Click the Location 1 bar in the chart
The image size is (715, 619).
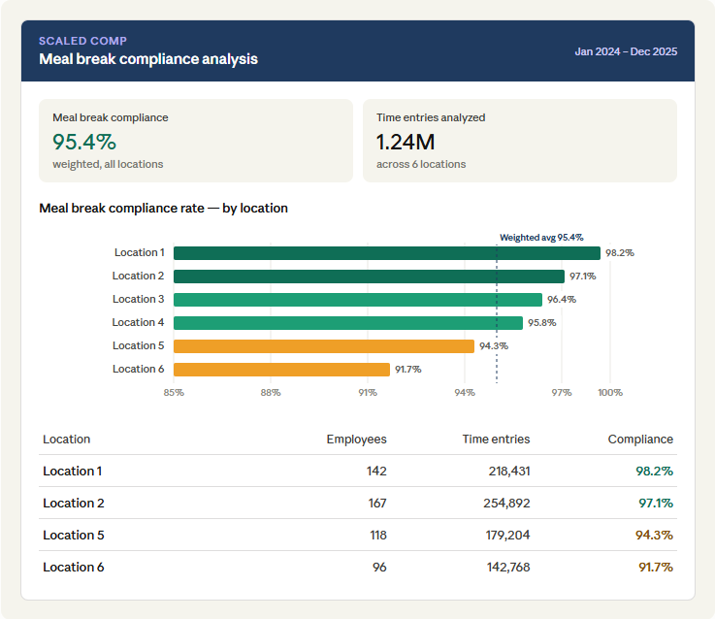pyautogui.click(x=387, y=253)
